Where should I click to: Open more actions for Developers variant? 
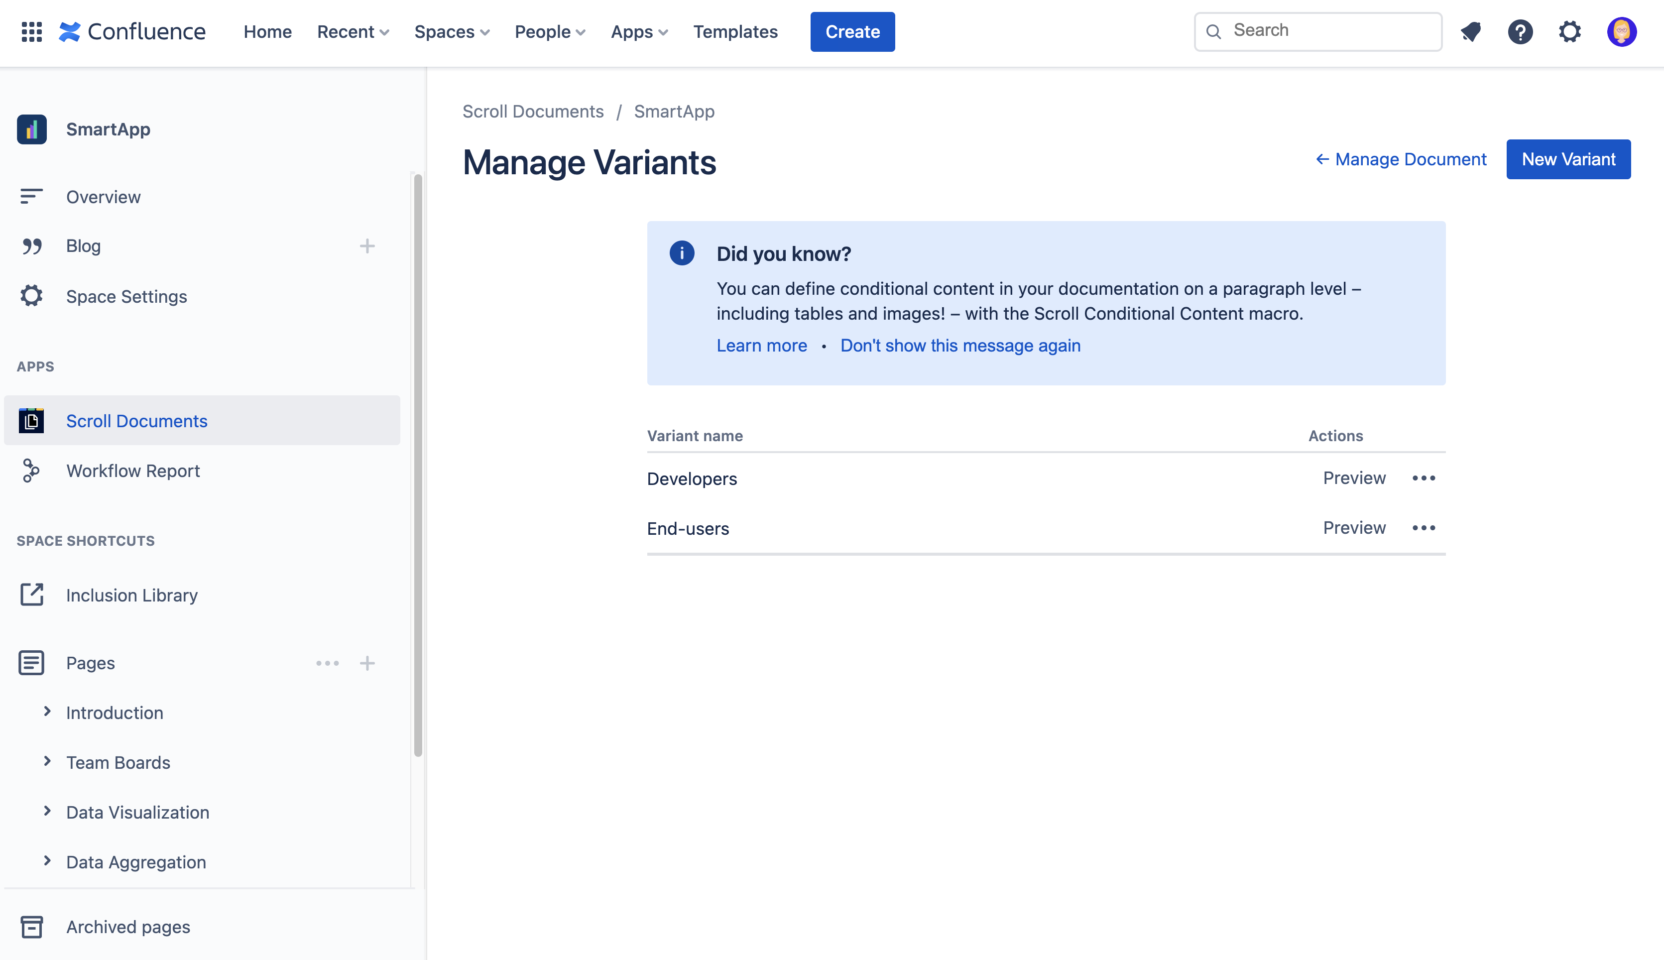tap(1424, 478)
